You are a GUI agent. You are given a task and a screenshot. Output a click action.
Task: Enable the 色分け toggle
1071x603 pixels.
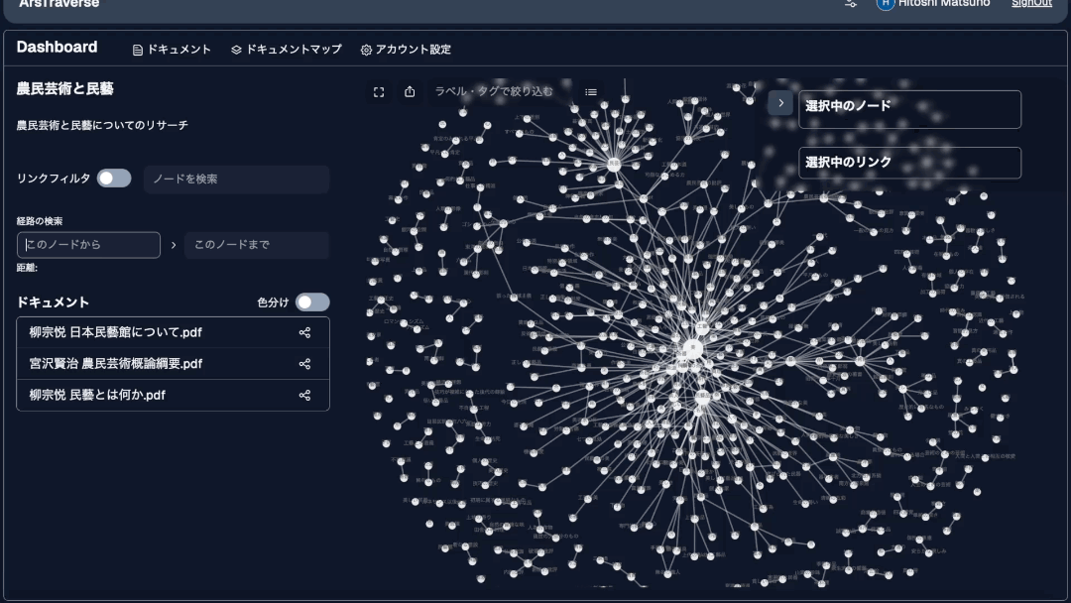coord(312,302)
